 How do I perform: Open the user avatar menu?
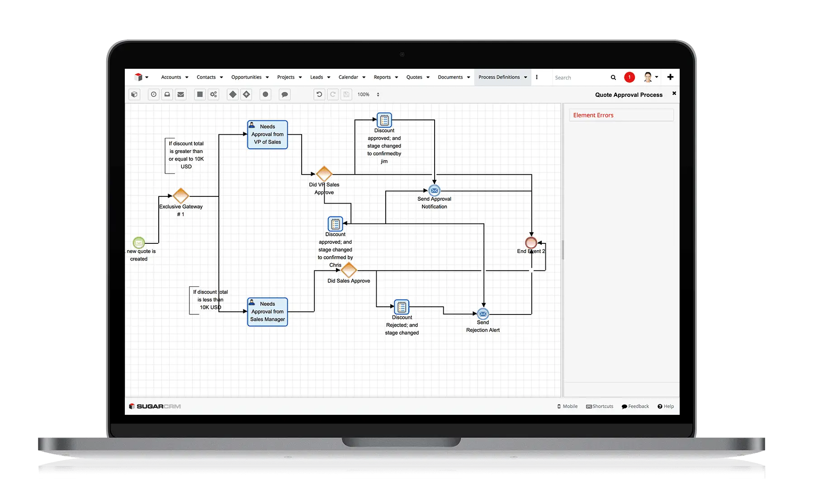[x=650, y=77]
